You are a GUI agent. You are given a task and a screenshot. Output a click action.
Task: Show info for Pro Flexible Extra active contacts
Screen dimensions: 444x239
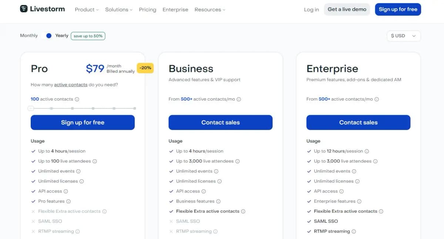point(104,211)
